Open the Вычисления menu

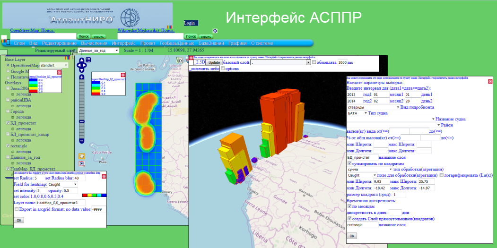point(94,43)
